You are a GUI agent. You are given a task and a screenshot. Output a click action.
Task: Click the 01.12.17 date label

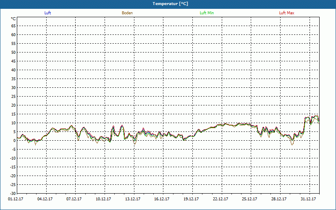point(16,199)
